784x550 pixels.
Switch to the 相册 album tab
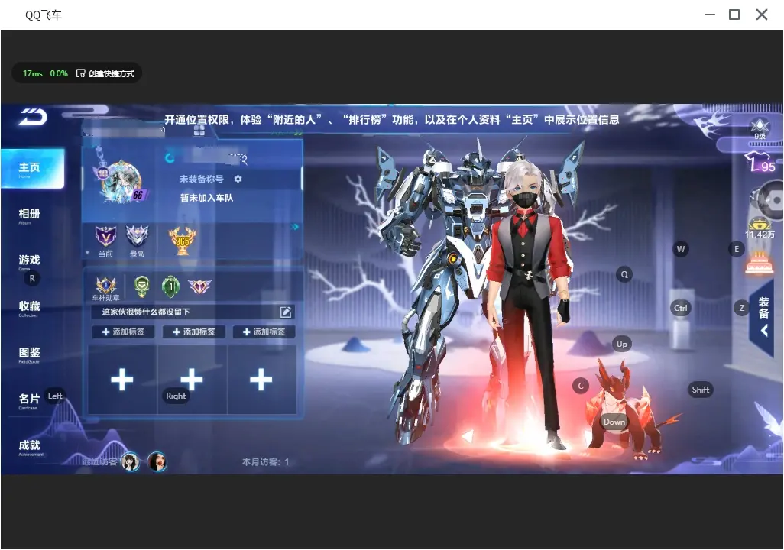[x=29, y=215]
